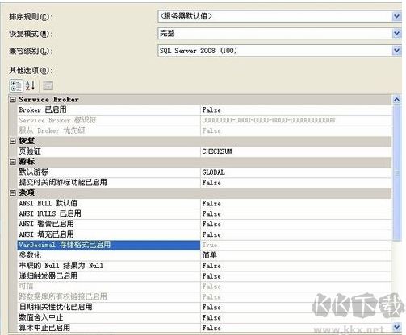Screen dimensions: 406x335
Task: Open the 排序规则 collation dropdown
Action: pos(396,17)
